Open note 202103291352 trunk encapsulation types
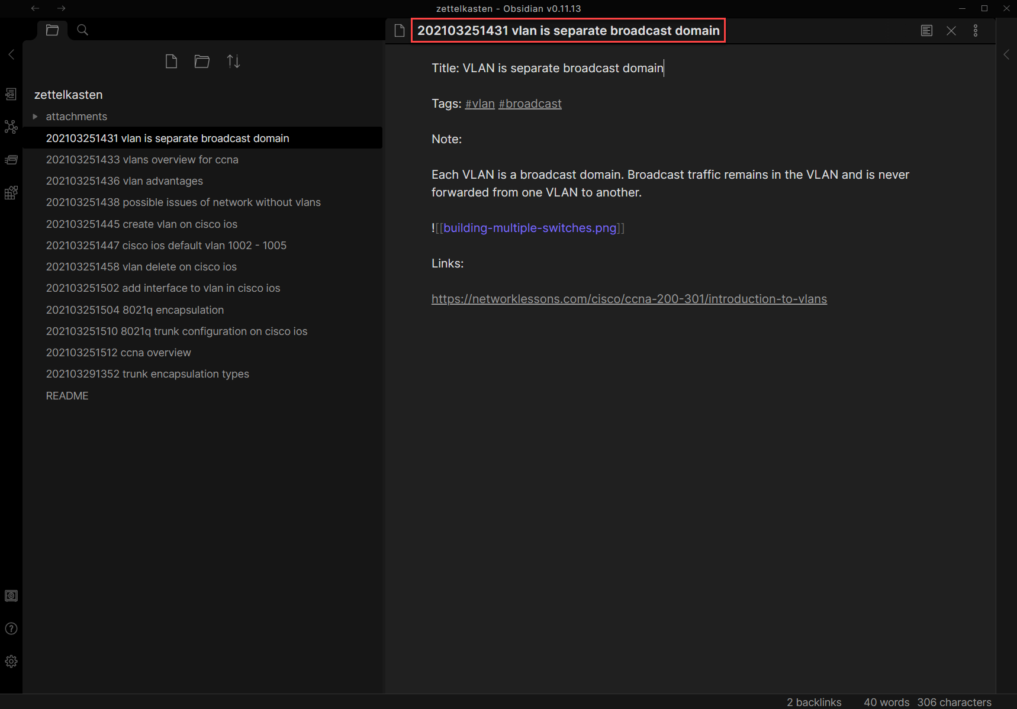 (202, 374)
